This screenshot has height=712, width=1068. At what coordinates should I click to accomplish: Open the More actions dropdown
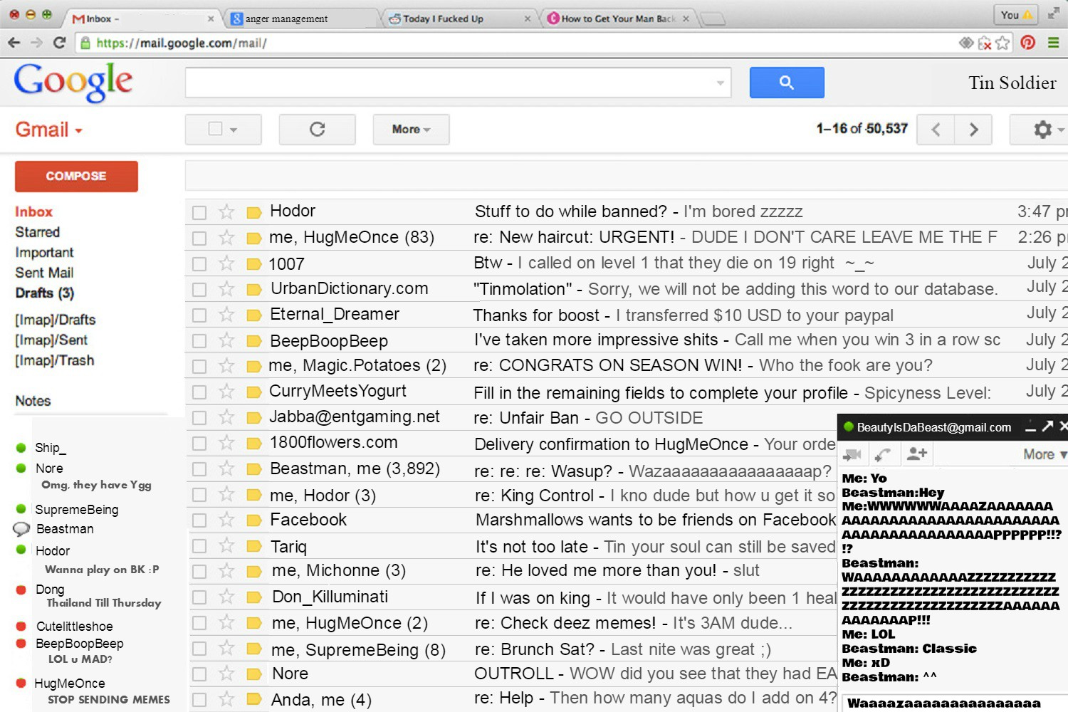411,129
